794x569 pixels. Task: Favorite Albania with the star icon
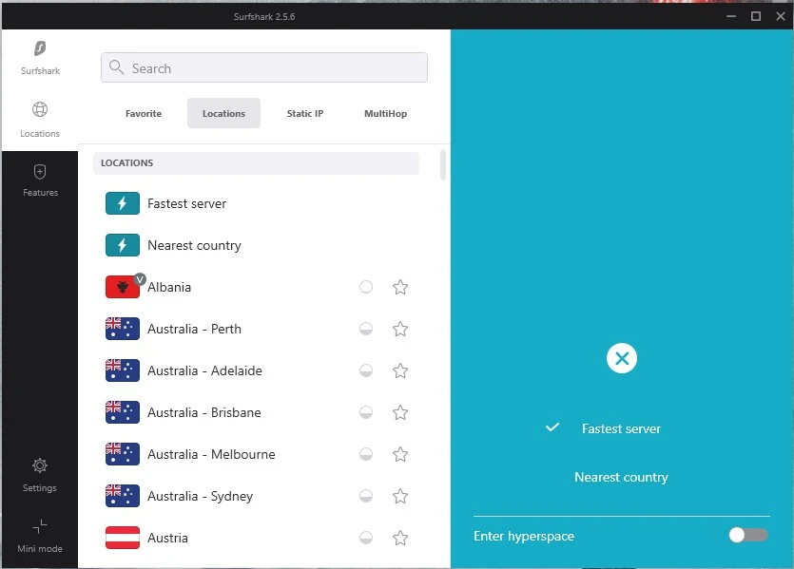coord(400,287)
